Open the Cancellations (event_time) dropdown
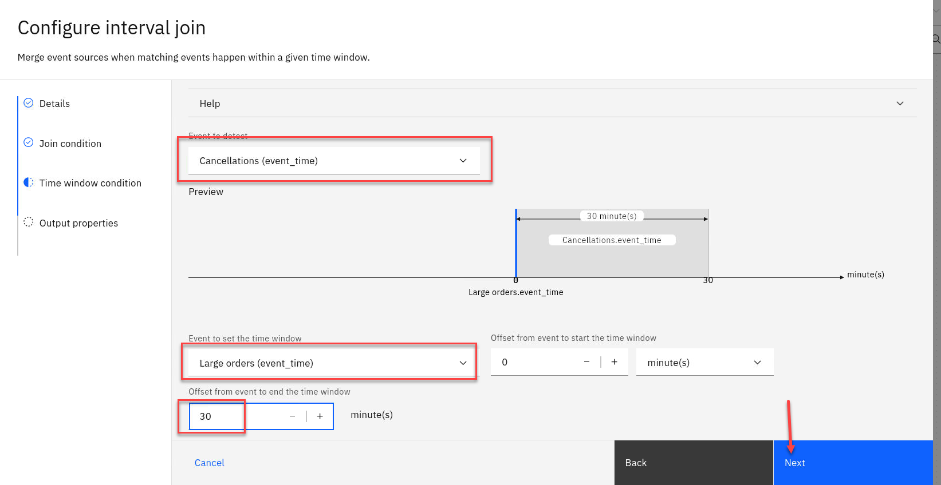 pyautogui.click(x=334, y=161)
